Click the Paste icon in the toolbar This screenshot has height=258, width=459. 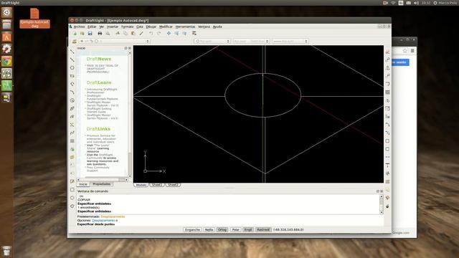[x=133, y=34]
